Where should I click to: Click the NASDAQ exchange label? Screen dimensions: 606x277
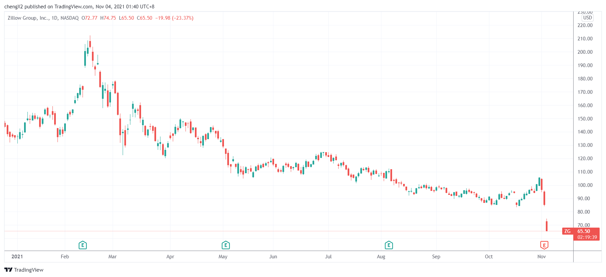click(70, 18)
